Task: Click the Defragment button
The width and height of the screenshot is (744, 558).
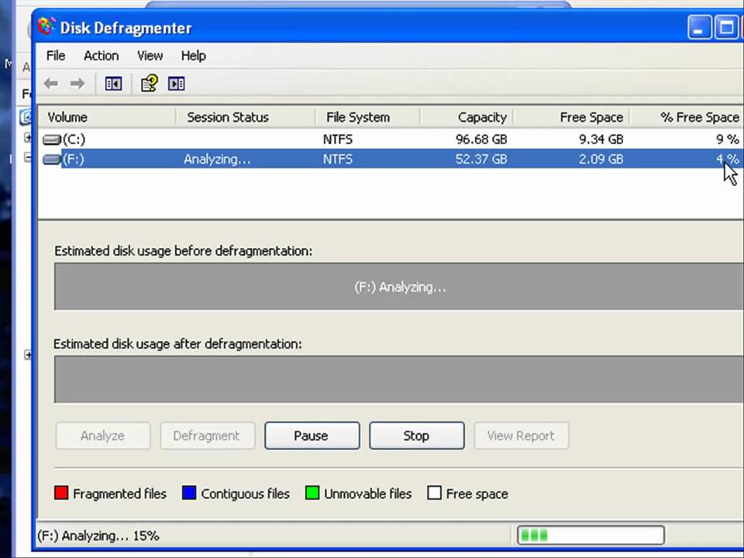Action: pos(208,436)
